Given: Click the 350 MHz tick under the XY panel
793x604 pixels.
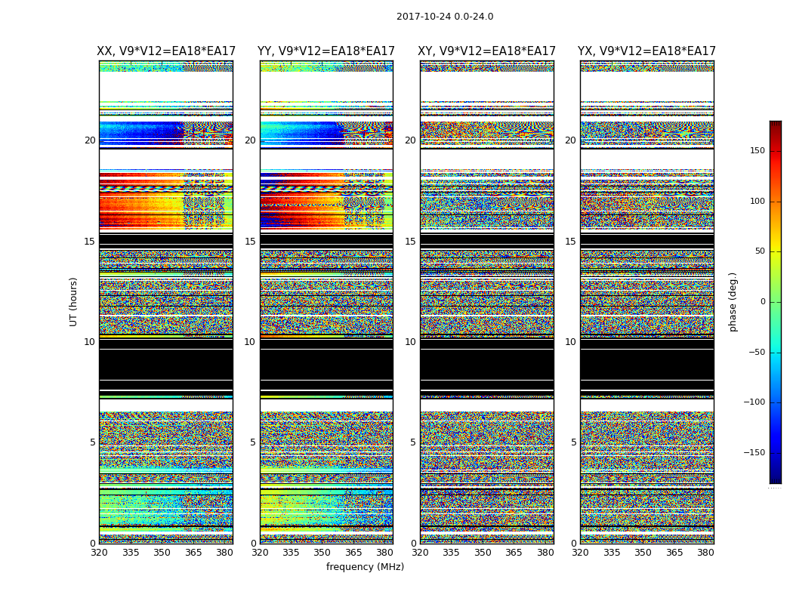Looking at the screenshot, I should 483,553.
